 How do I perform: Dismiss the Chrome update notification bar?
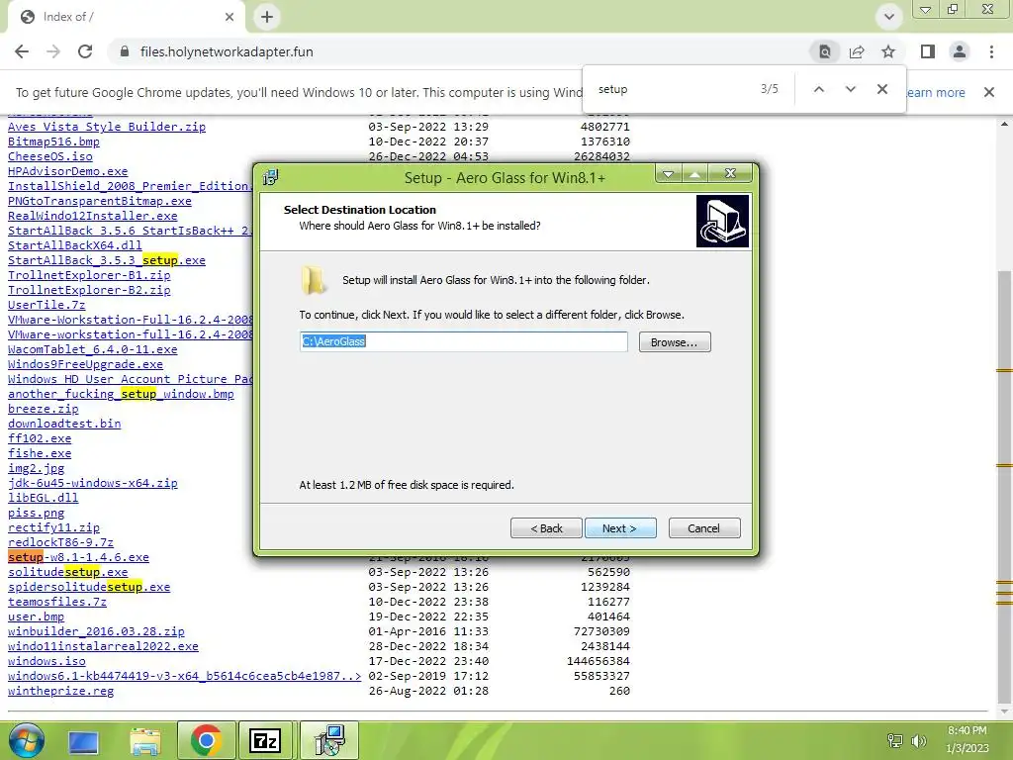[988, 92]
